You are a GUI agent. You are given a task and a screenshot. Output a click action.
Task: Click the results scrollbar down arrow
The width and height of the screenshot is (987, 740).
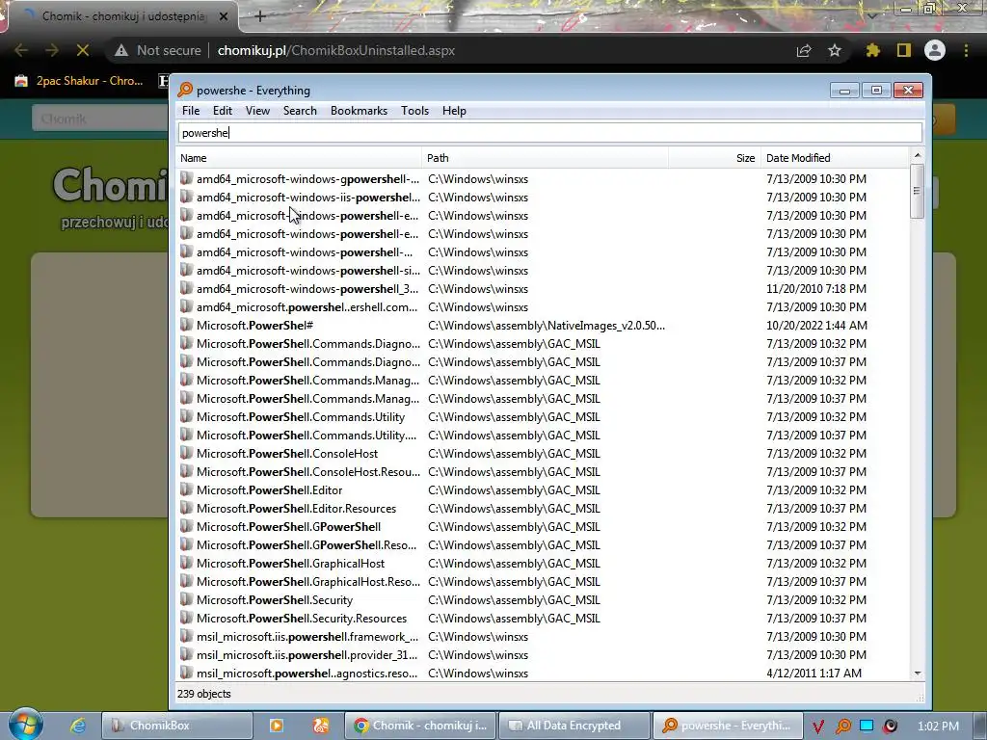pyautogui.click(x=918, y=674)
